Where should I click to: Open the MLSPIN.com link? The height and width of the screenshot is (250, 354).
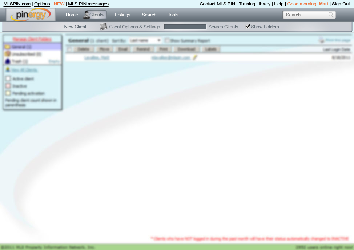tap(17, 4)
